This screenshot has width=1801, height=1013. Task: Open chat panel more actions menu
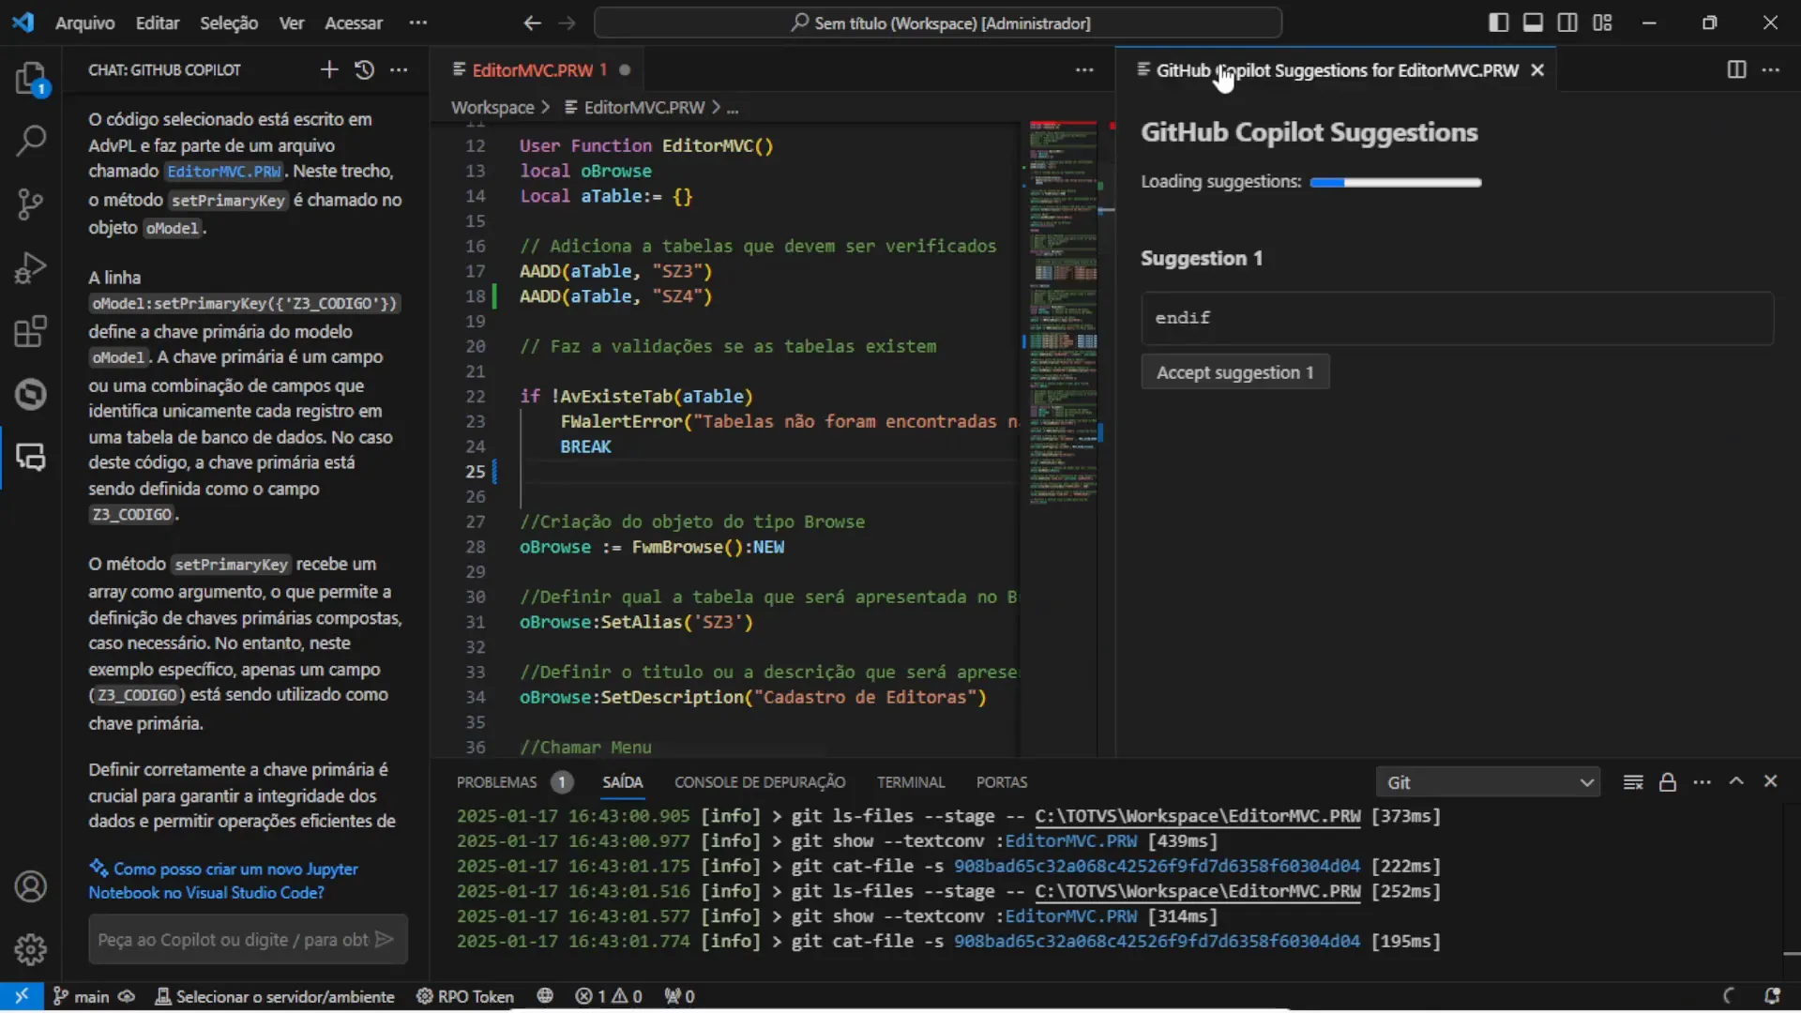(399, 69)
